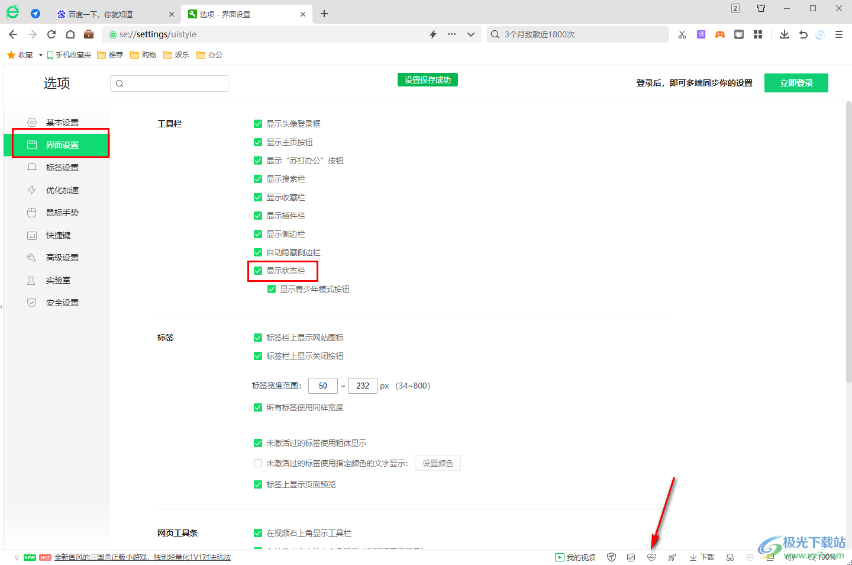Image resolution: width=852 pixels, height=565 pixels.
Task: Click the vertical scrollbar of settings page
Action: coord(848,243)
